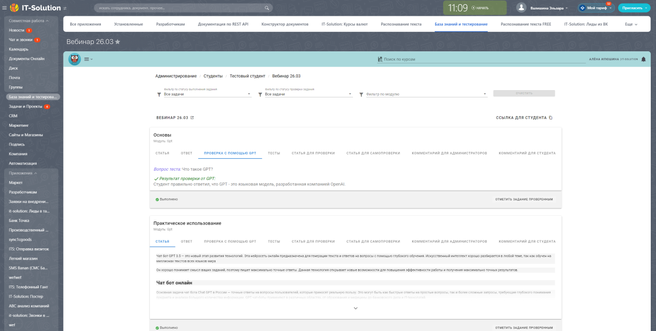Screen dimensions: 656x331
Task: Mark Основы task as checked (Отметить задание проверенным)
Action: (x=524, y=200)
